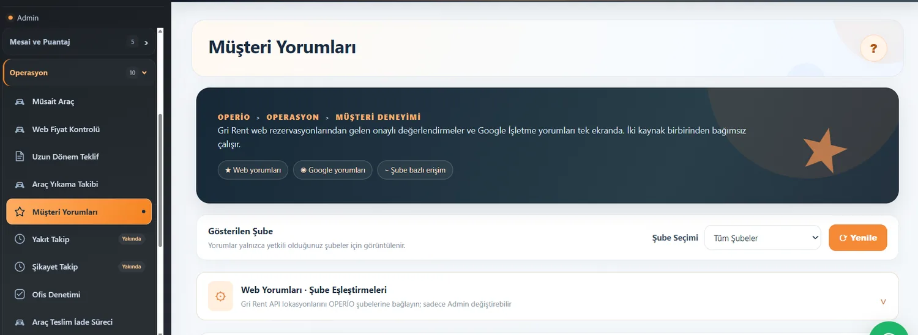Open Müsait Araç page
The width and height of the screenshot is (918, 335).
[78, 101]
